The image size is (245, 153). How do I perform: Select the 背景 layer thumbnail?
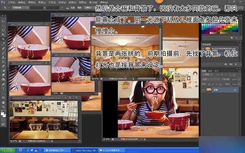pos(209,90)
